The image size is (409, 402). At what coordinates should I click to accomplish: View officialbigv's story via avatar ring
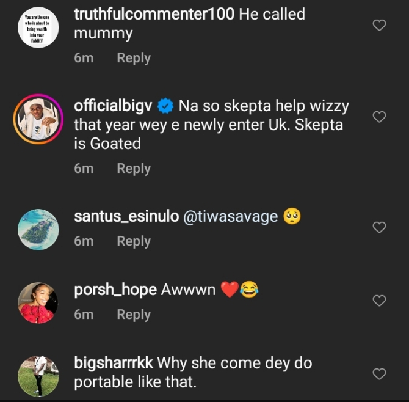[38, 119]
